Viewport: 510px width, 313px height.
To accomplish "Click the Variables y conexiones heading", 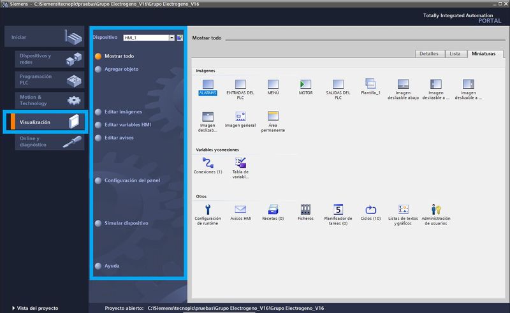I will pos(217,150).
